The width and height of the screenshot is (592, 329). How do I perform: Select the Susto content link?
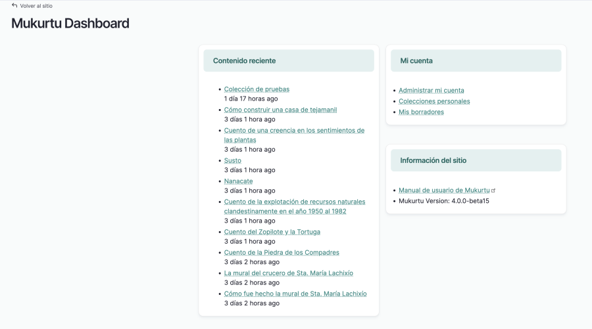233,160
